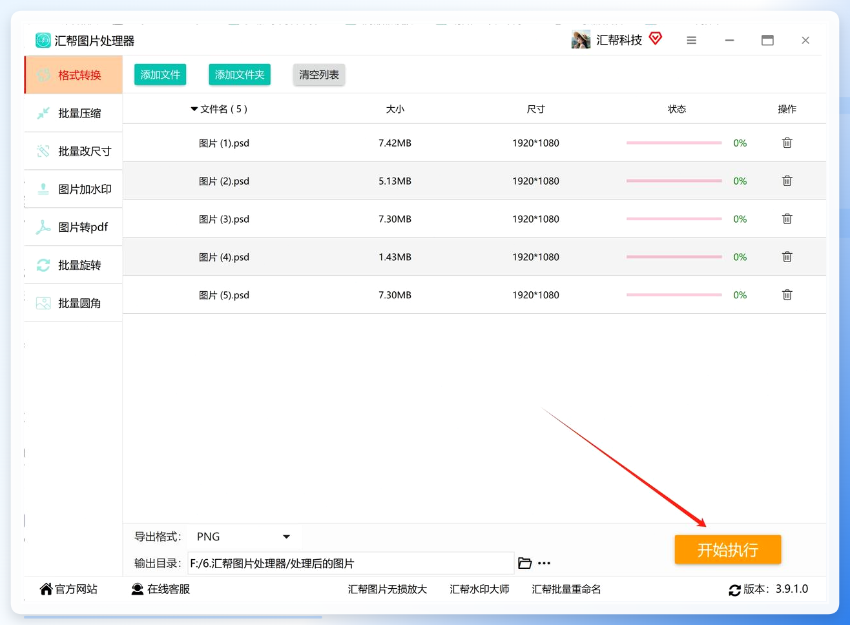The height and width of the screenshot is (625, 850).
Task: Open the output folder browse icon
Action: pyautogui.click(x=525, y=563)
